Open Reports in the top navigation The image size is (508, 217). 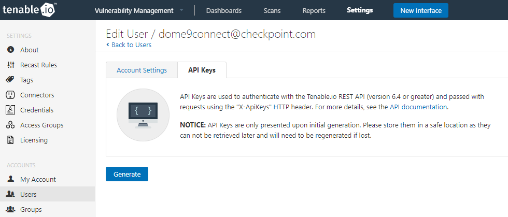coord(314,10)
